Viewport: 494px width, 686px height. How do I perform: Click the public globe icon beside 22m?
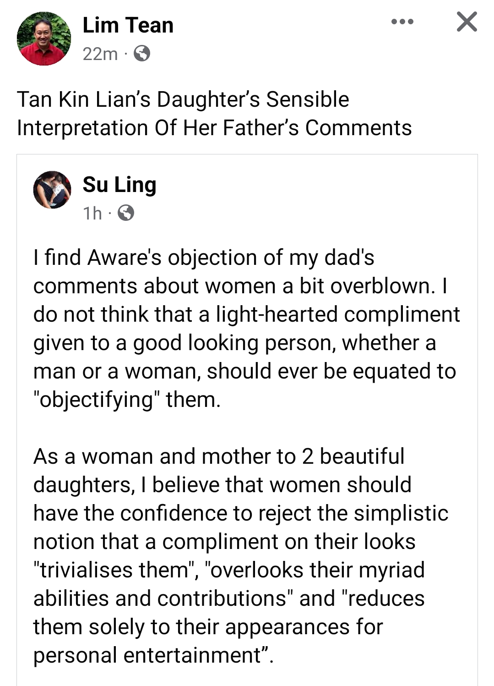[142, 54]
